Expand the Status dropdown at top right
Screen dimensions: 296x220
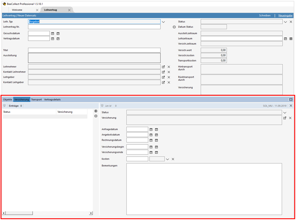click(x=285, y=22)
